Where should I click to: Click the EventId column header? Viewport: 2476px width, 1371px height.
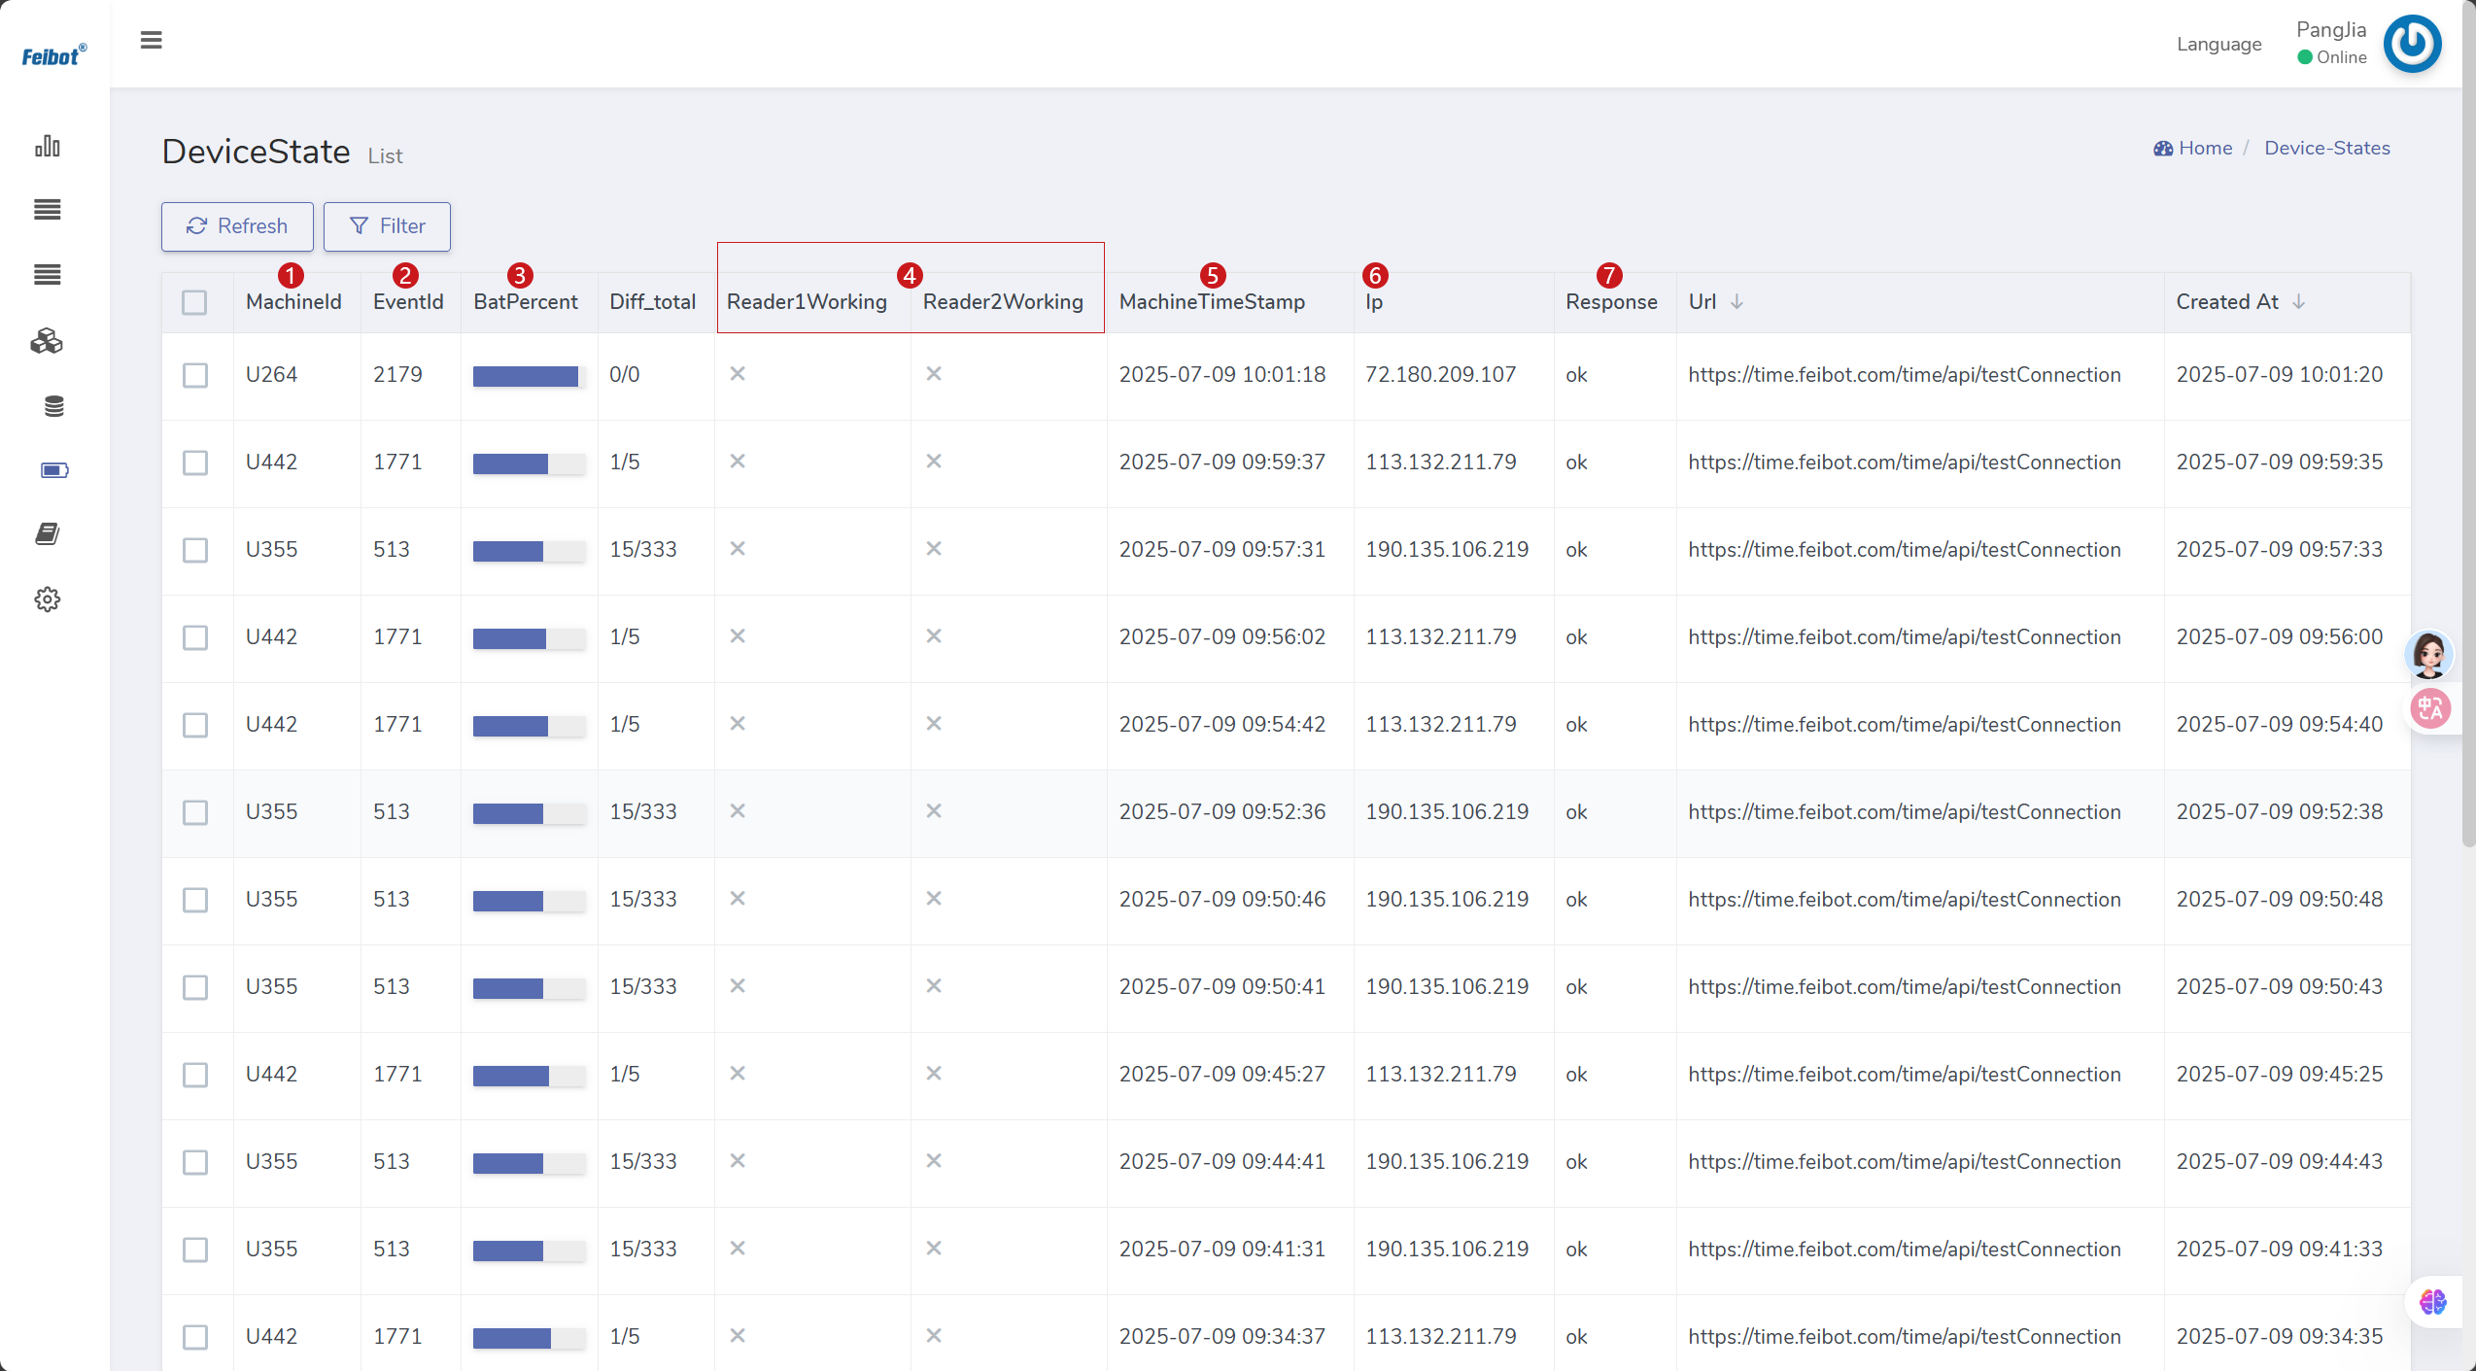click(408, 302)
